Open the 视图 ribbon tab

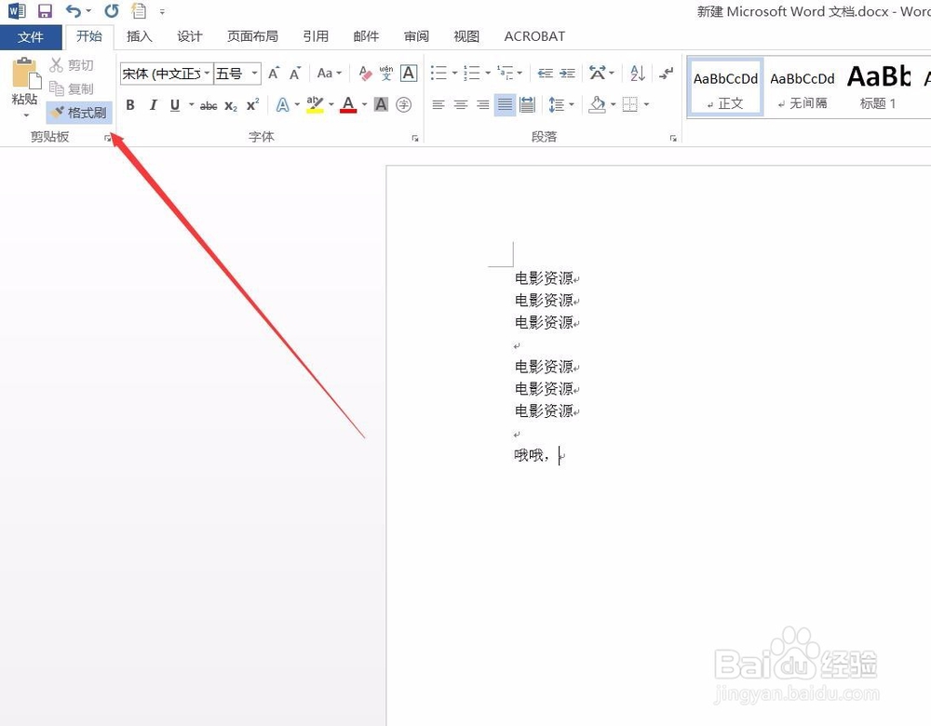point(465,36)
